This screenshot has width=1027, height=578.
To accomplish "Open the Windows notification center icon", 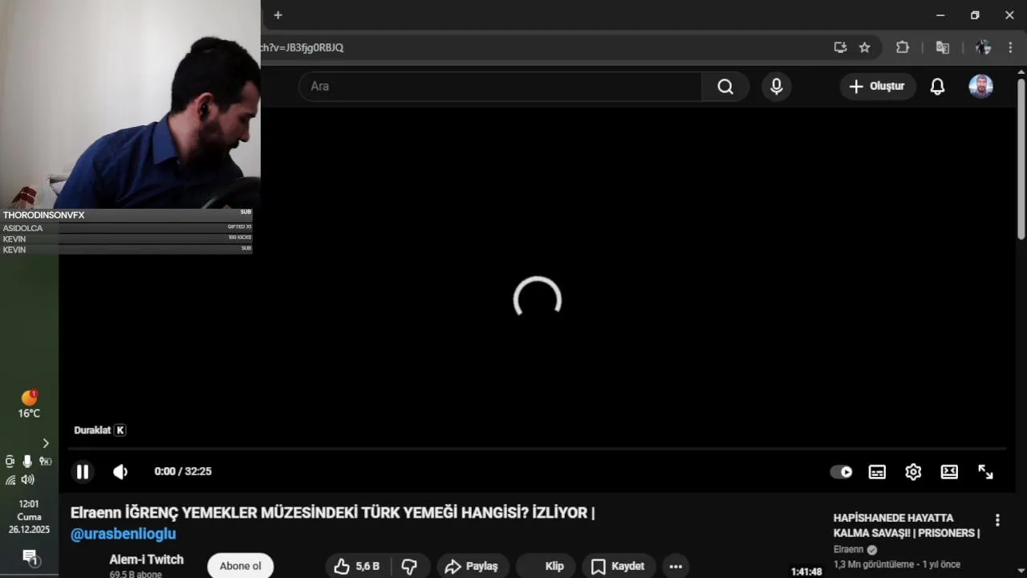I will 30,557.
